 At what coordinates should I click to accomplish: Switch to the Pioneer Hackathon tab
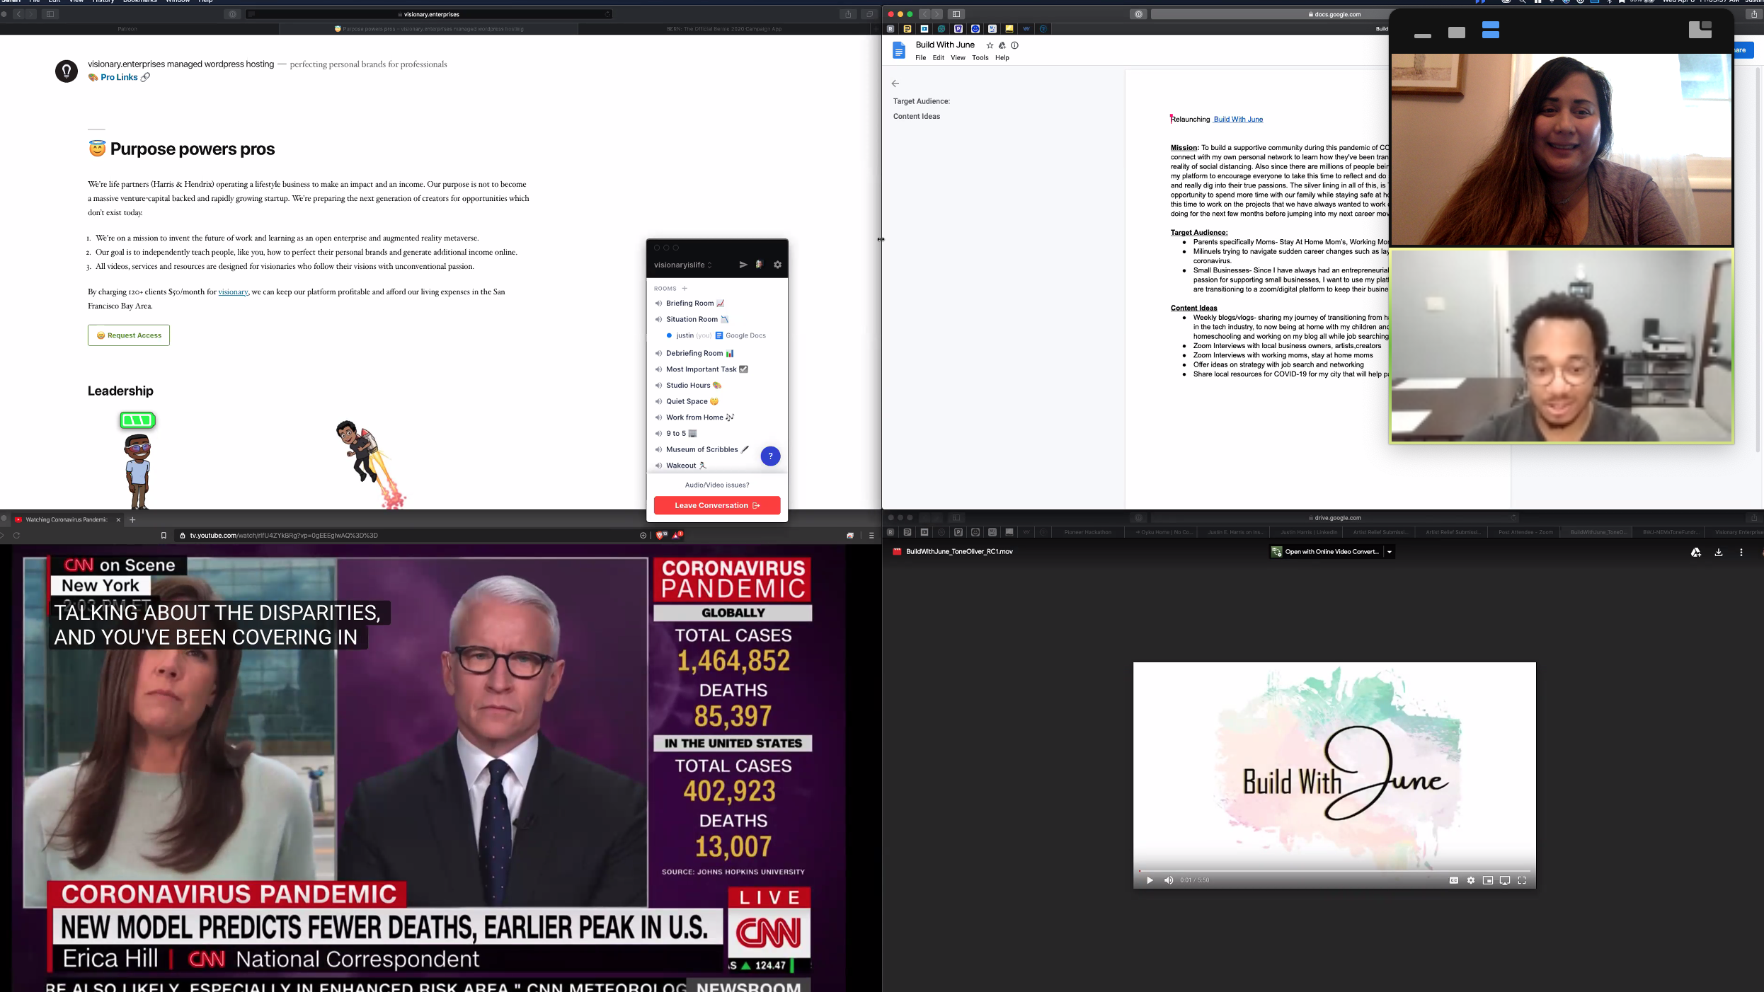tap(1088, 532)
